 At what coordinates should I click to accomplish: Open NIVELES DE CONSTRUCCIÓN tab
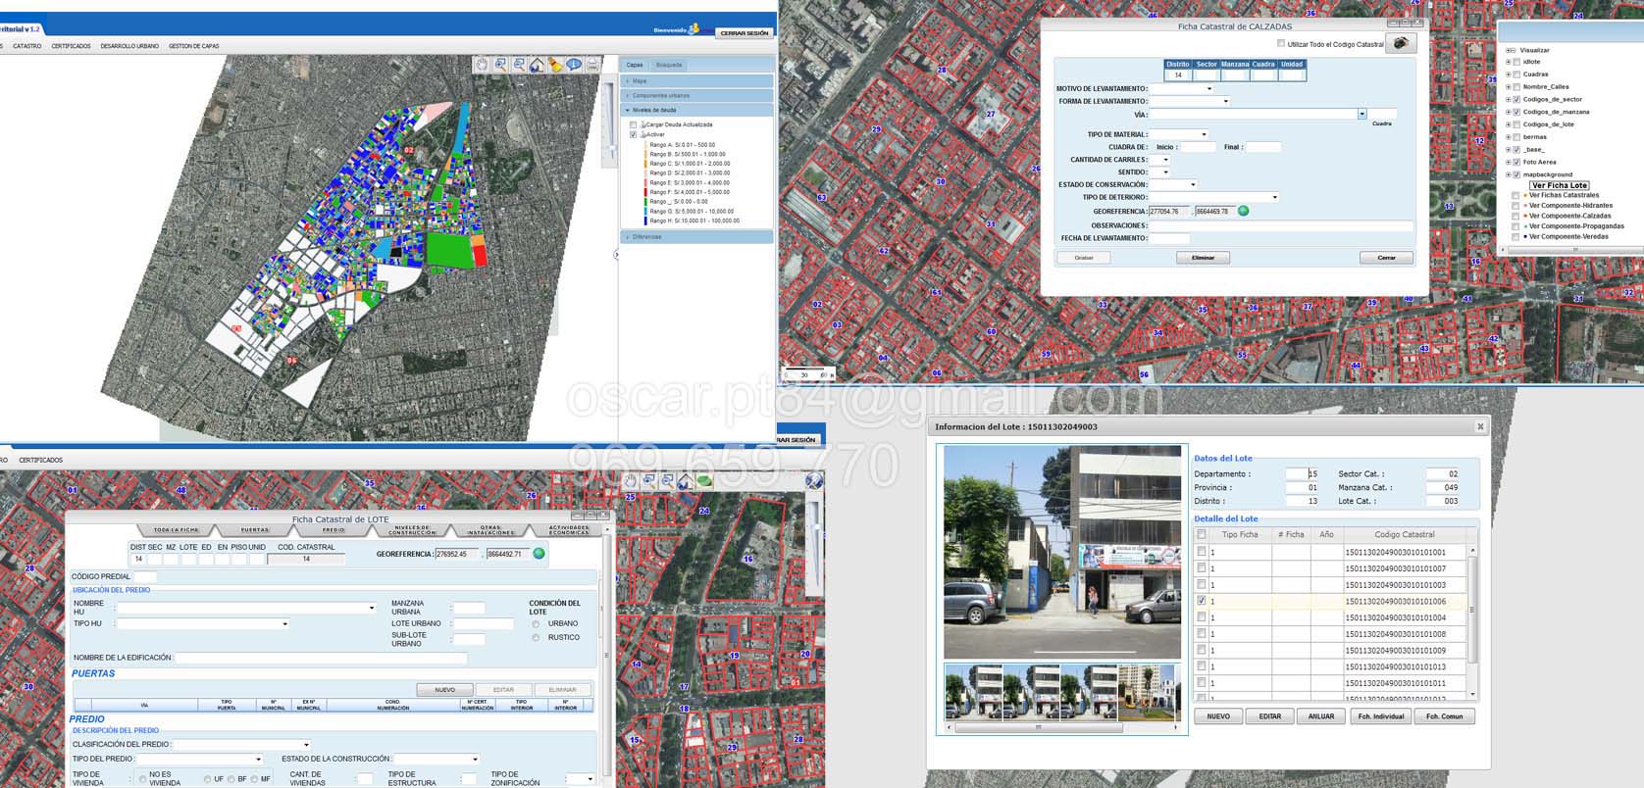[x=412, y=529]
